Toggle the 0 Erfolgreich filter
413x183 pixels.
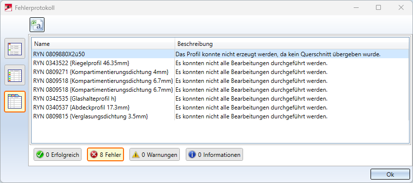click(x=58, y=154)
